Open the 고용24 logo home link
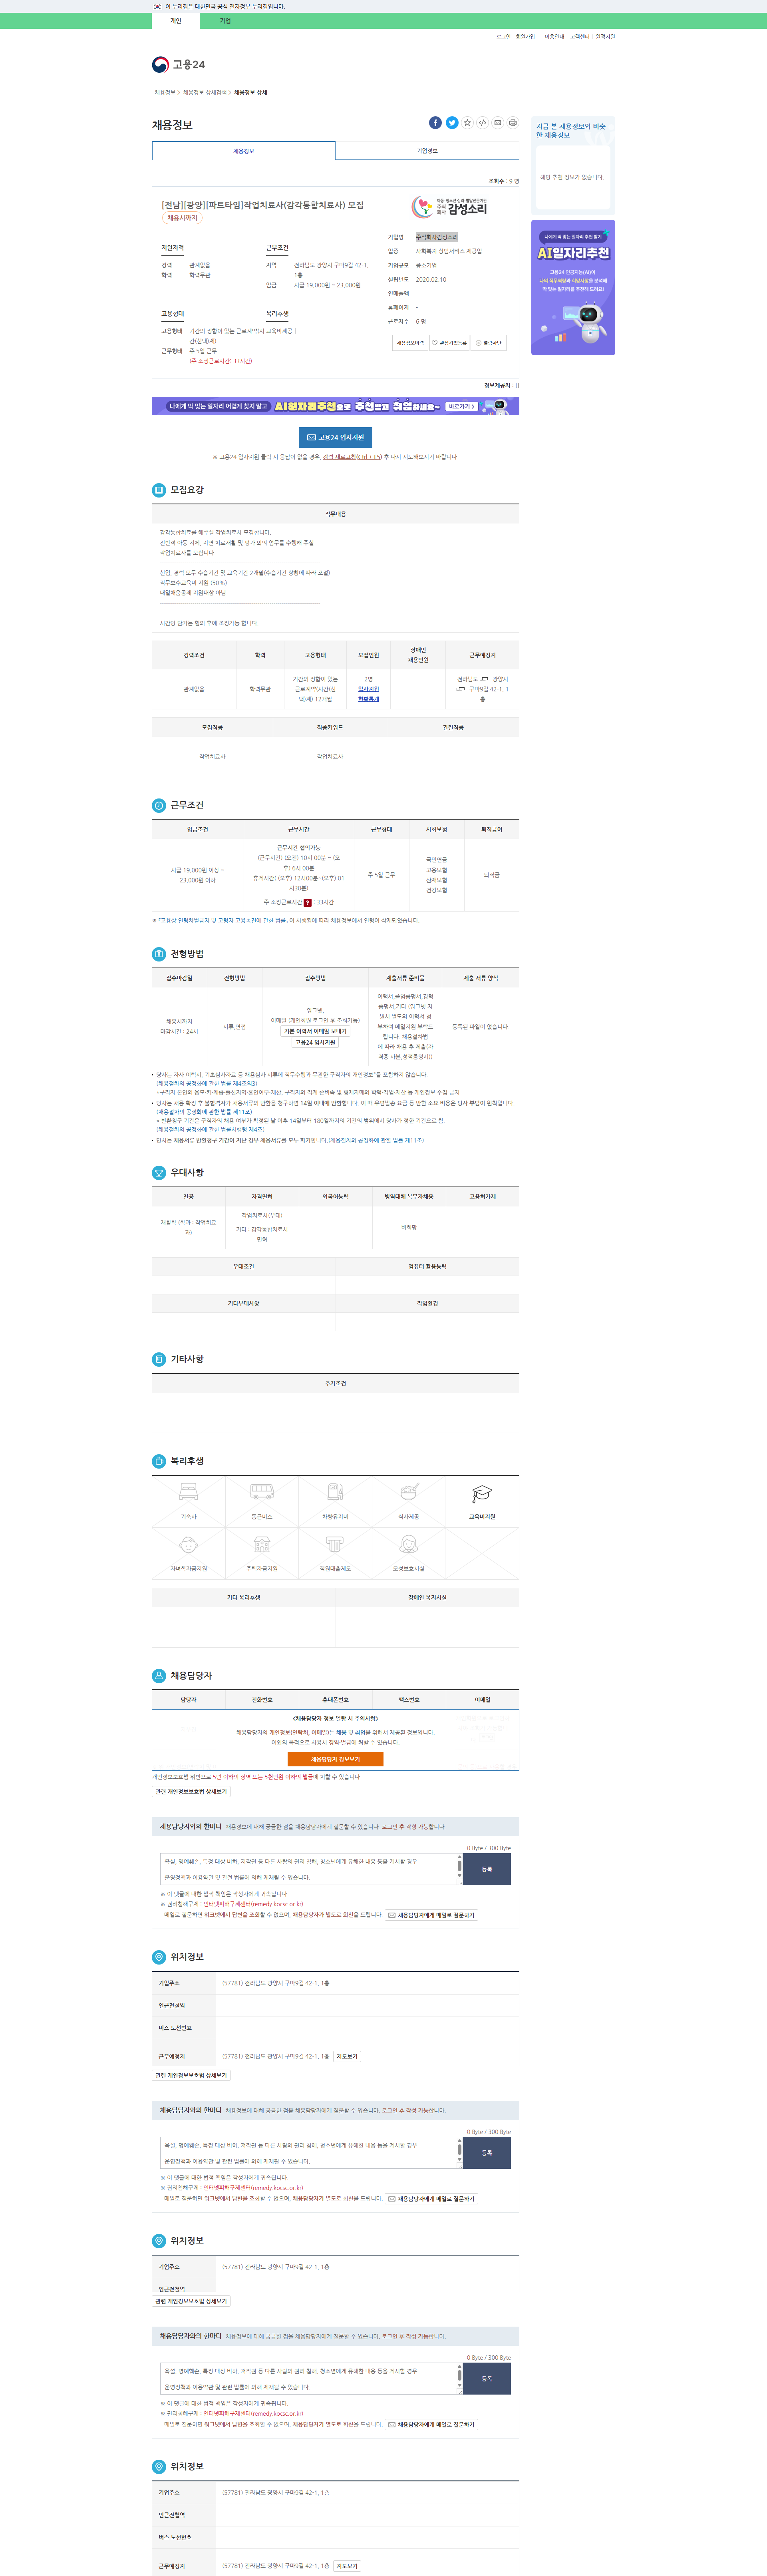Screen dimensions: 767x2576 tap(178, 65)
